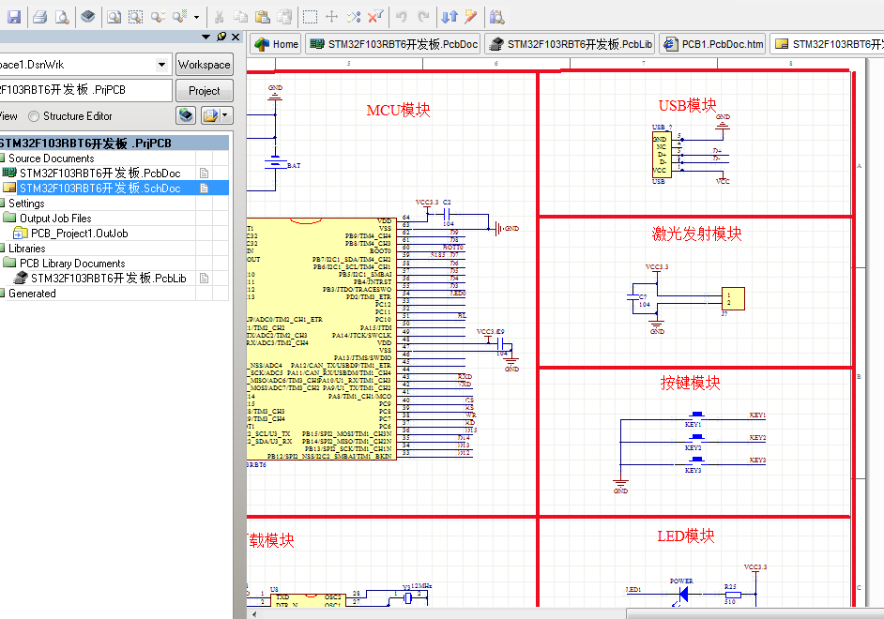The image size is (884, 619).
Task: Switch to the Home tab
Action: click(276, 44)
